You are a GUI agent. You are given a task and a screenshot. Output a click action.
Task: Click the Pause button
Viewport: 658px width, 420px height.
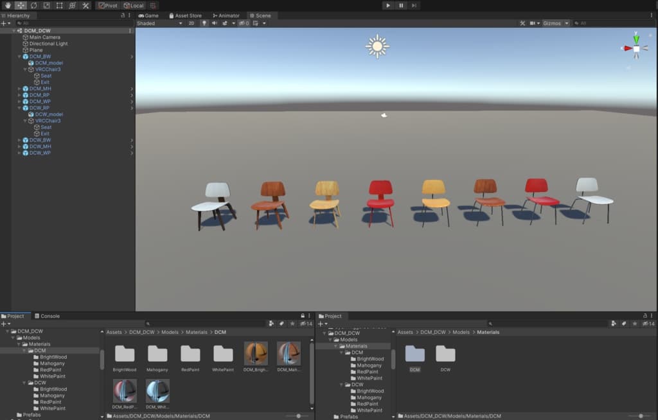pyautogui.click(x=401, y=5)
